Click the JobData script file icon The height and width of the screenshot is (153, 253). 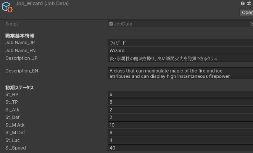pyautogui.click(x=111, y=24)
